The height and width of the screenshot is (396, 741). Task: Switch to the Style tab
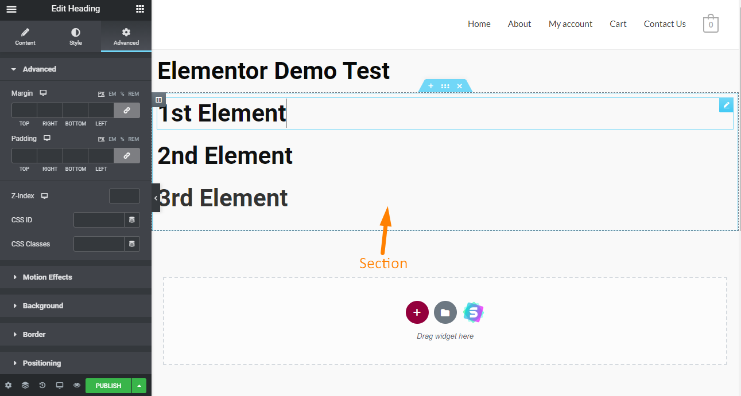pyautogui.click(x=76, y=36)
